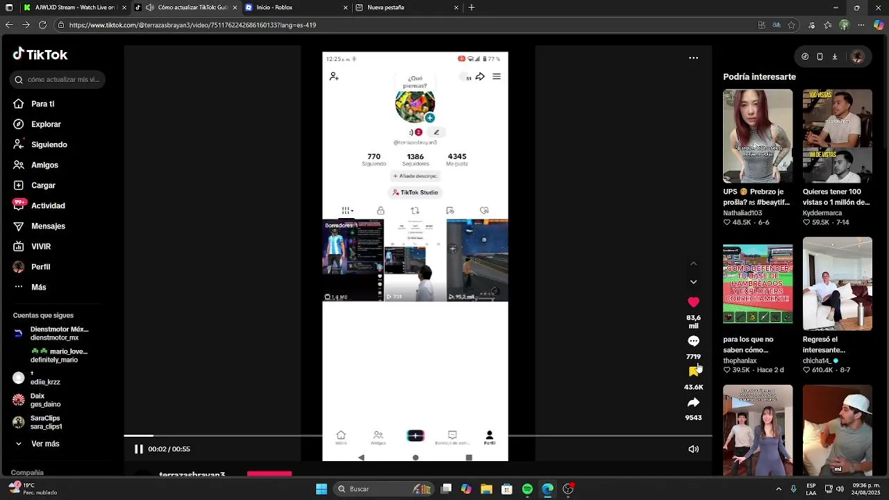Open Perfil from the sidebar
889x500 pixels.
(x=32, y=267)
